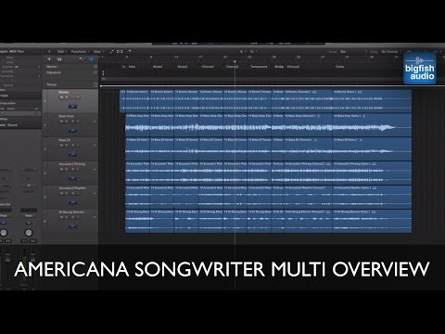Viewport: 445px width, 334px height.
Task: Open left channel strip Read automation button
Action: click(x=5, y=215)
